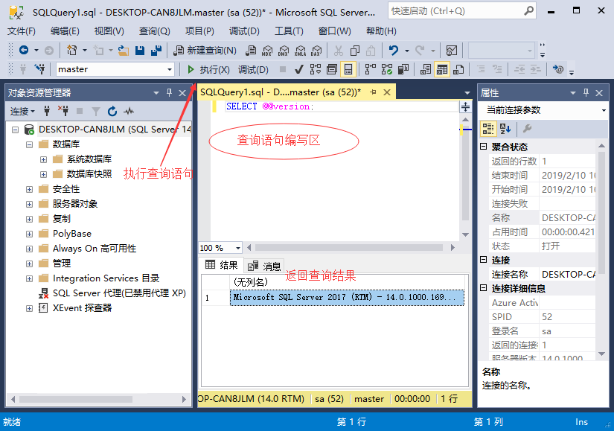The image size is (614, 431).
Task: Open the master database dropdown
Action: pyautogui.click(x=170, y=69)
